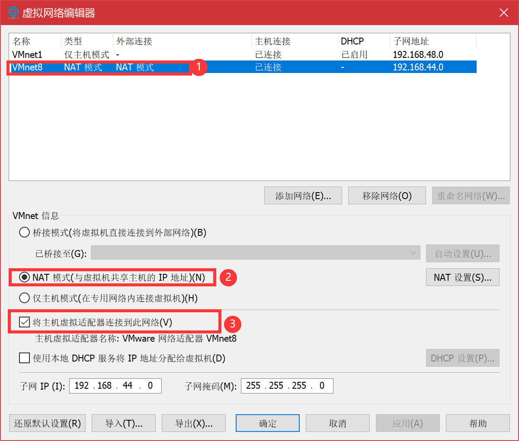The image size is (519, 441).
Task: Click octet 44 of 子网 IP field
Action: click(x=128, y=385)
